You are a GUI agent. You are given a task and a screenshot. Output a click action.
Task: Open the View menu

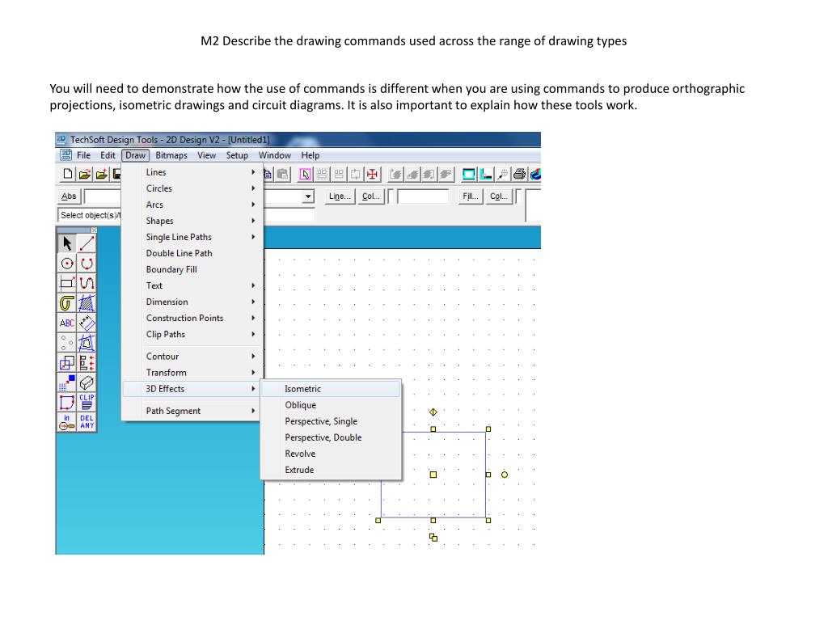click(206, 155)
